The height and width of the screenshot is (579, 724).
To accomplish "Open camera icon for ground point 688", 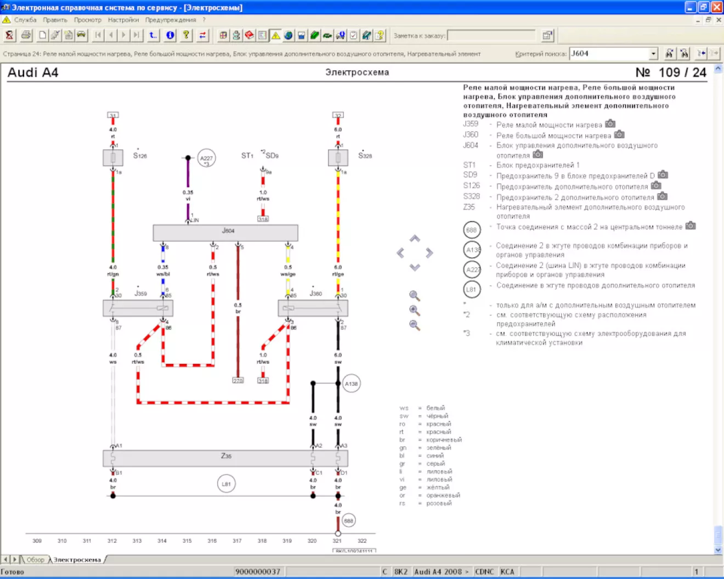I will click(691, 226).
